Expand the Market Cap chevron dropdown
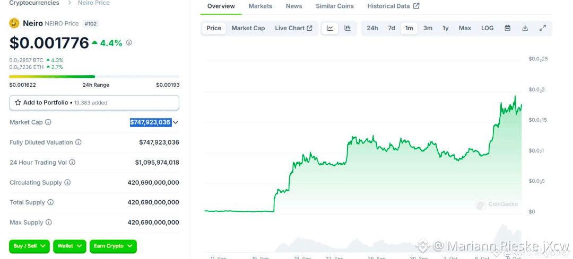This screenshot has width=573, height=259. pyautogui.click(x=176, y=122)
